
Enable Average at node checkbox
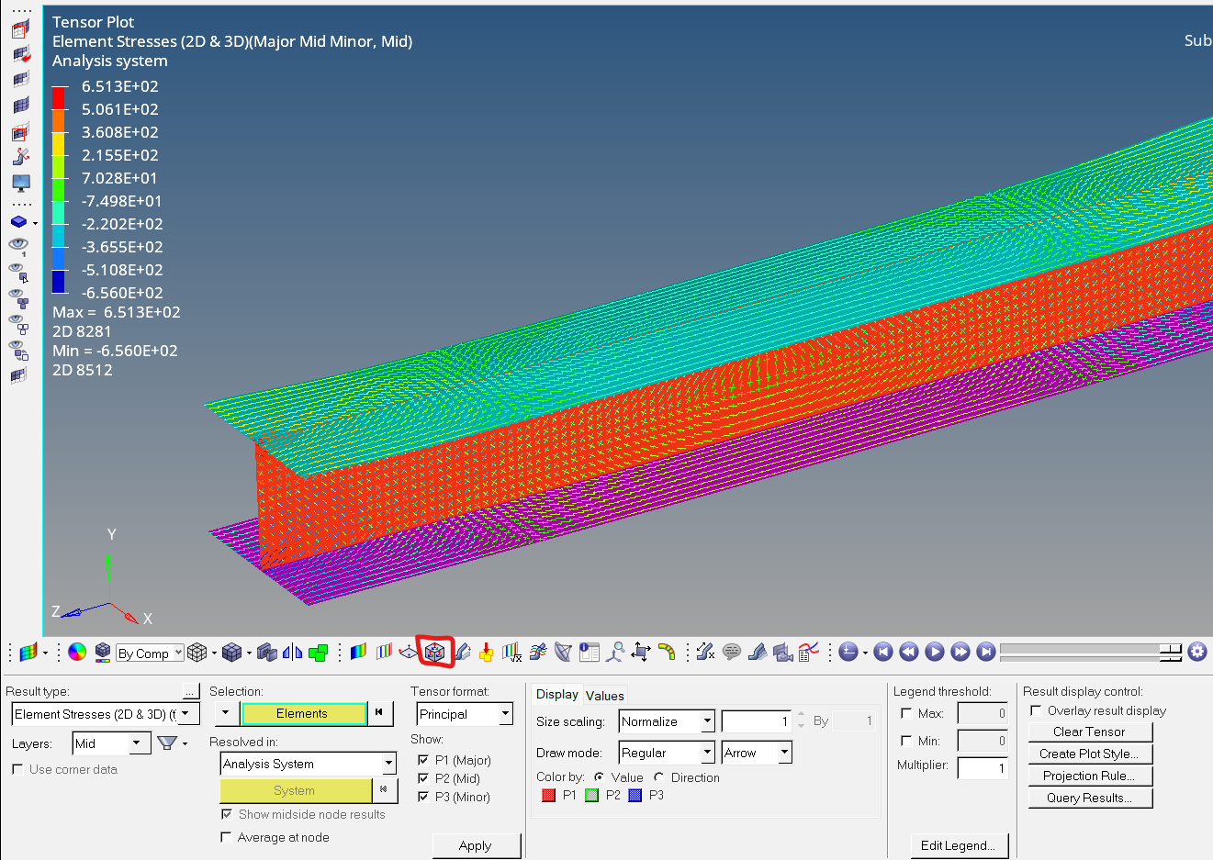[x=226, y=837]
